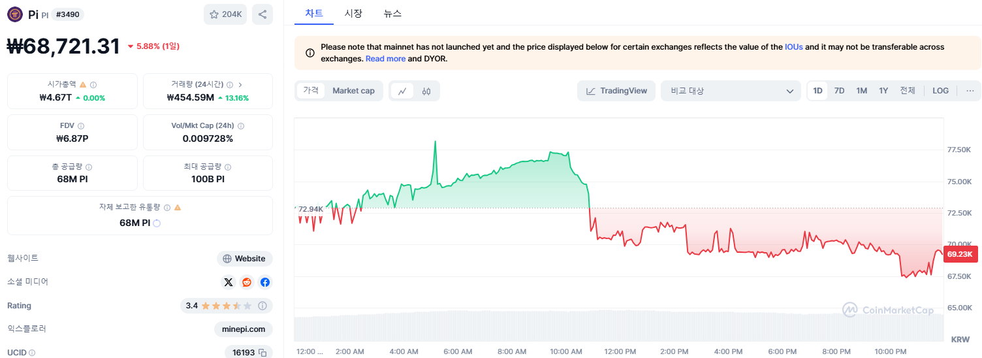Open the minepi.com explorer link
This screenshot has height=358, width=982.
(x=244, y=329)
